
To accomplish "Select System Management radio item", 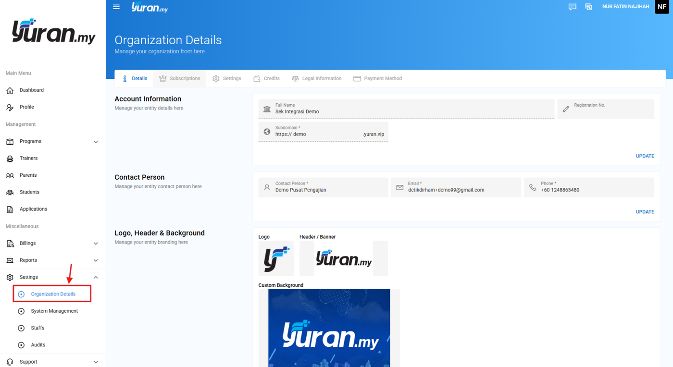I will click(x=48, y=311).
